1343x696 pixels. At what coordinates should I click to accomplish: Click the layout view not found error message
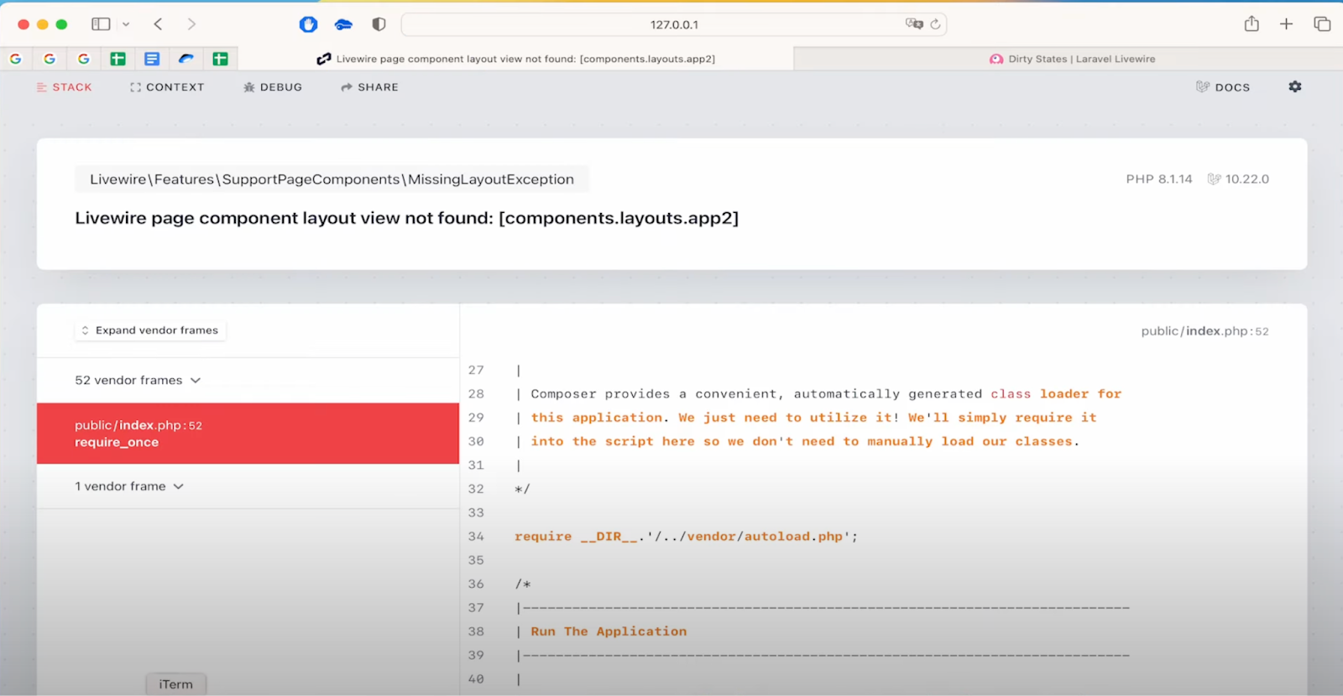pos(407,218)
